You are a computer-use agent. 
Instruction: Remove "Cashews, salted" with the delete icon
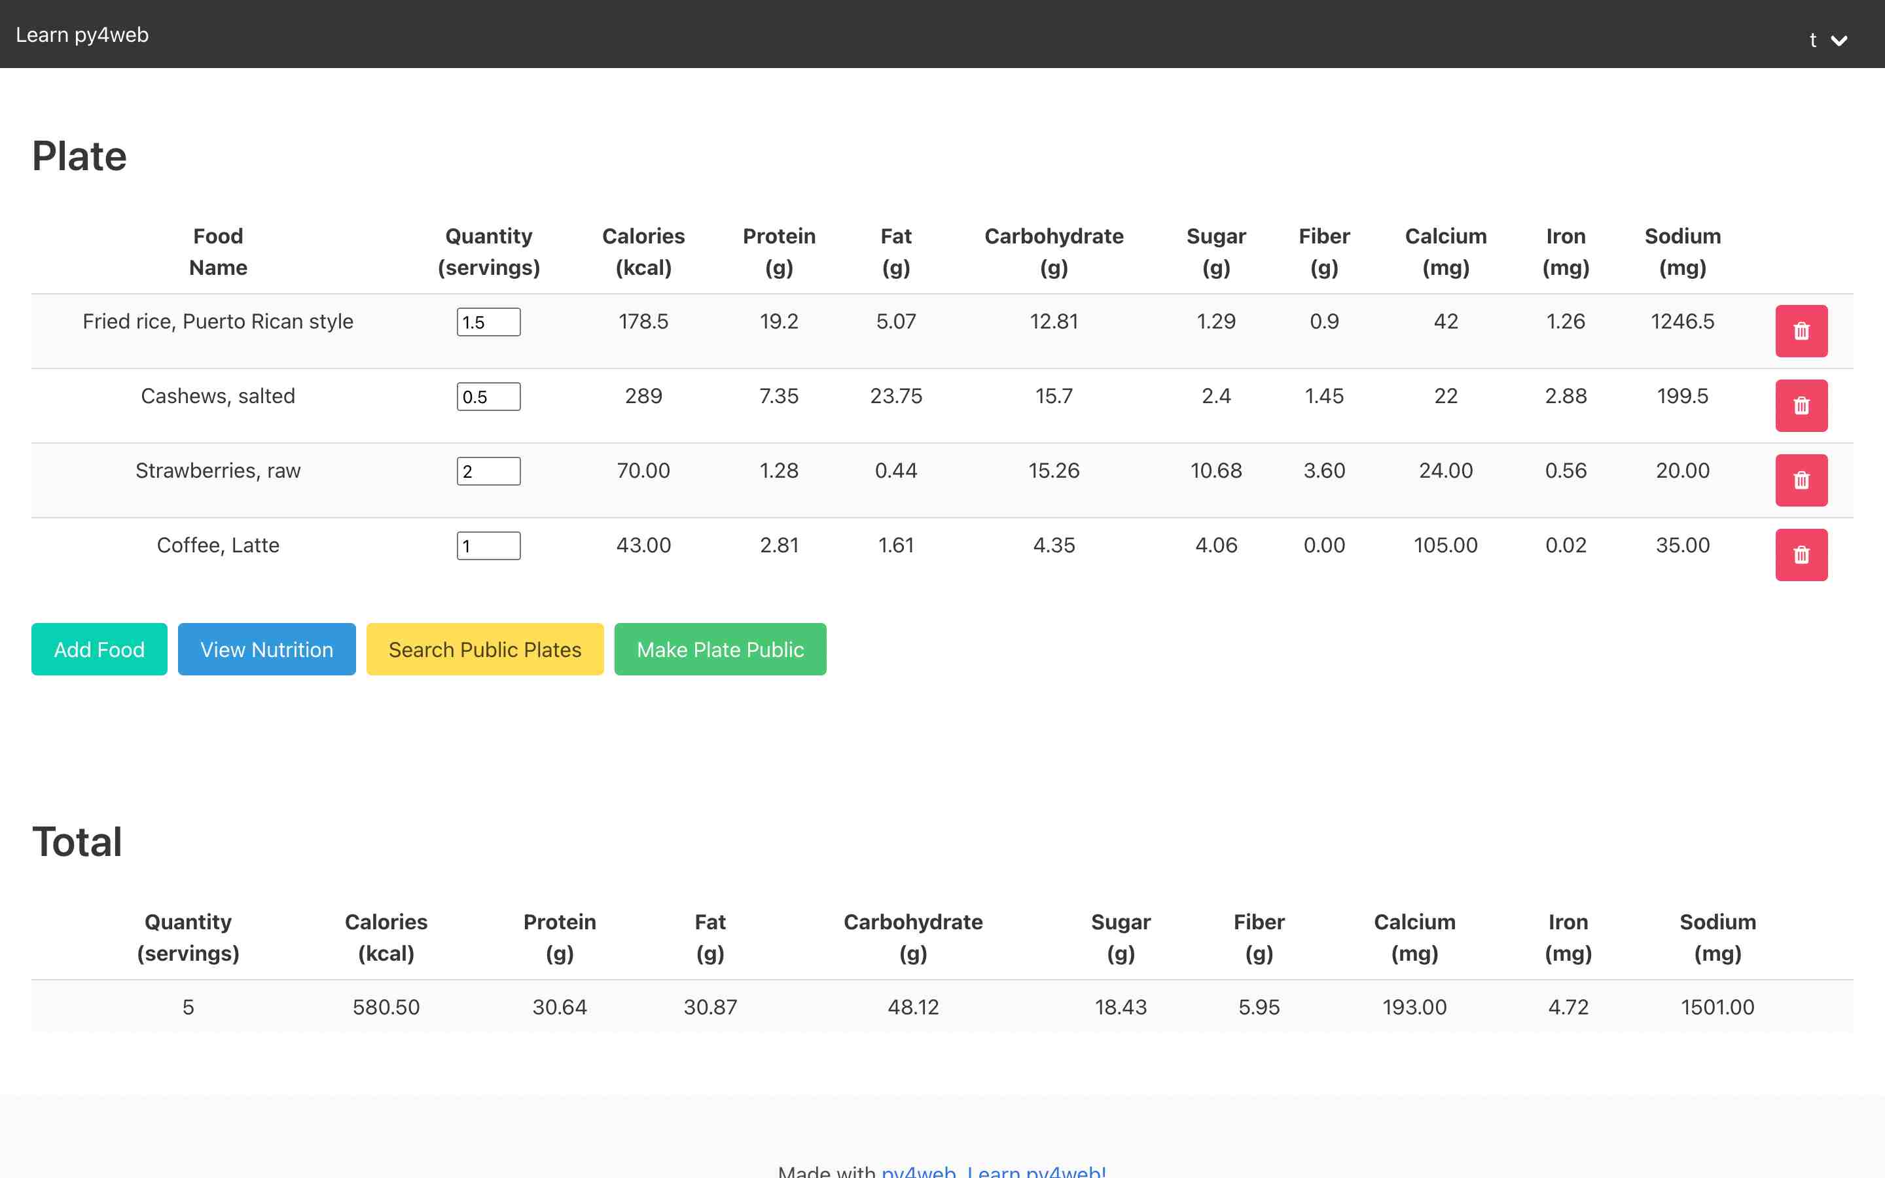1801,405
